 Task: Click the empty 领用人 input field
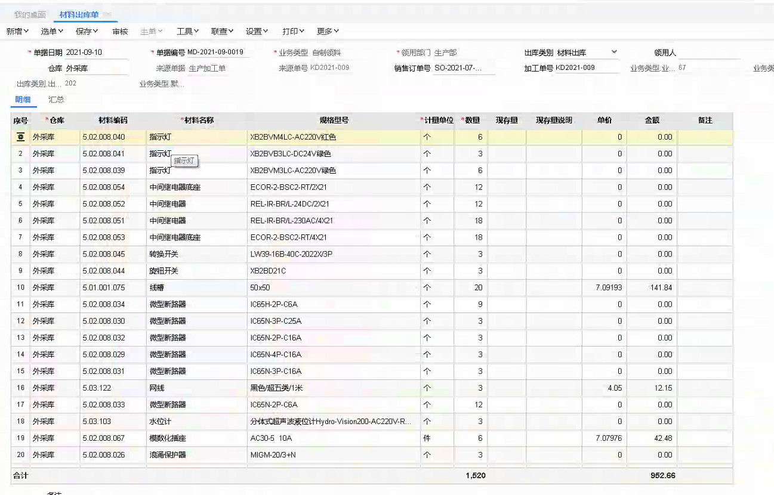[x=709, y=52]
